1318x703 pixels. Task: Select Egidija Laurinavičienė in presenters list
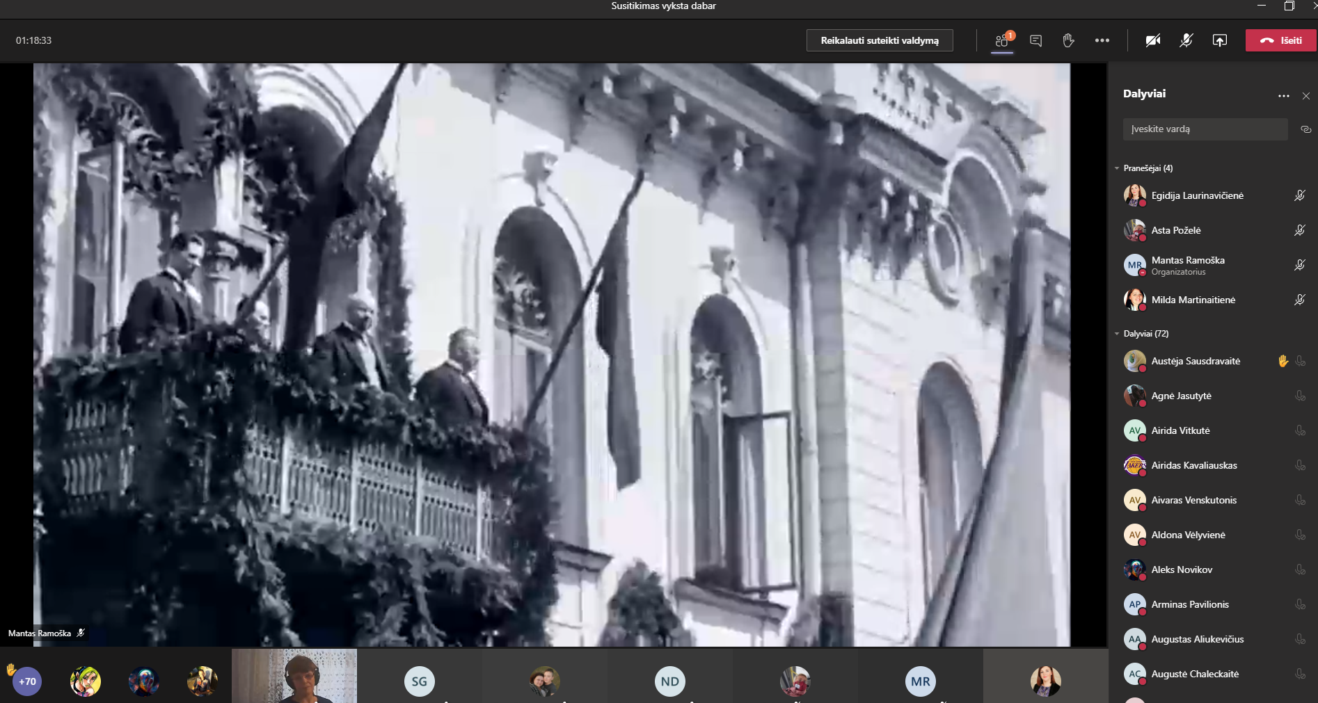click(x=1213, y=195)
